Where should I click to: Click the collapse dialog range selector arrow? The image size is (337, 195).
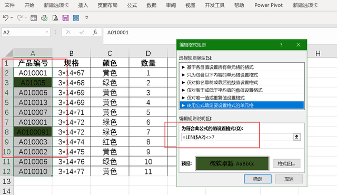point(296,137)
